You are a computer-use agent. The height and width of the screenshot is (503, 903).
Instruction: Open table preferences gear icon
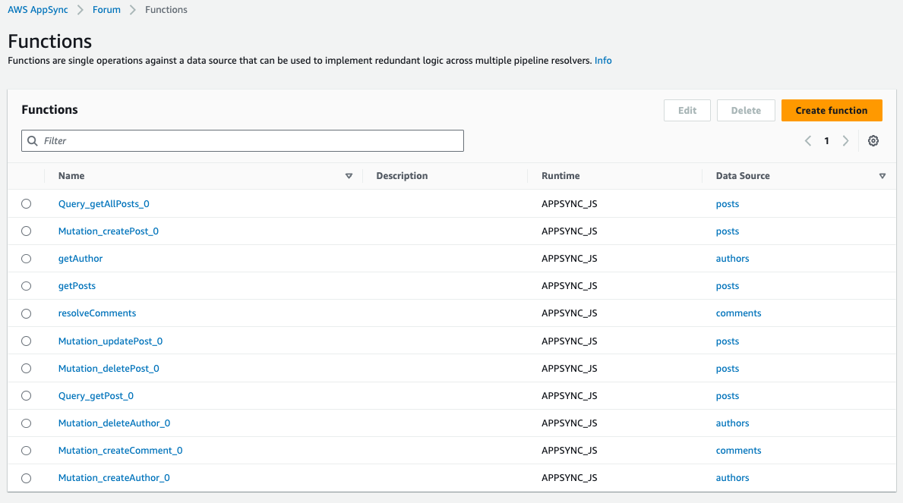click(x=873, y=141)
